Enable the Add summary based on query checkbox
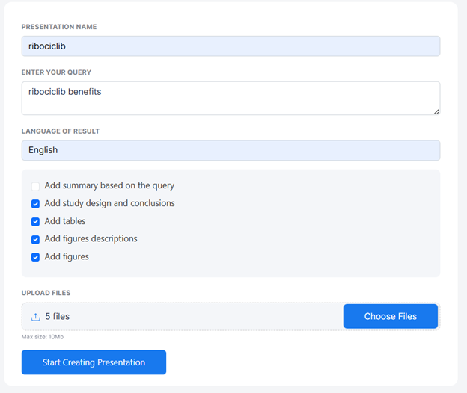This screenshot has width=467, height=393. click(x=35, y=186)
